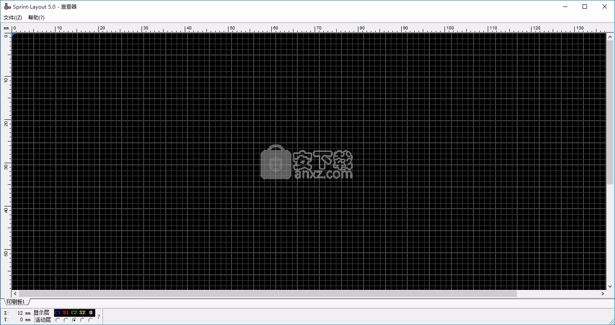This screenshot has width=615, height=325.
Task: Click the horizontal scrollbar right arrow
Action: pos(602,293)
